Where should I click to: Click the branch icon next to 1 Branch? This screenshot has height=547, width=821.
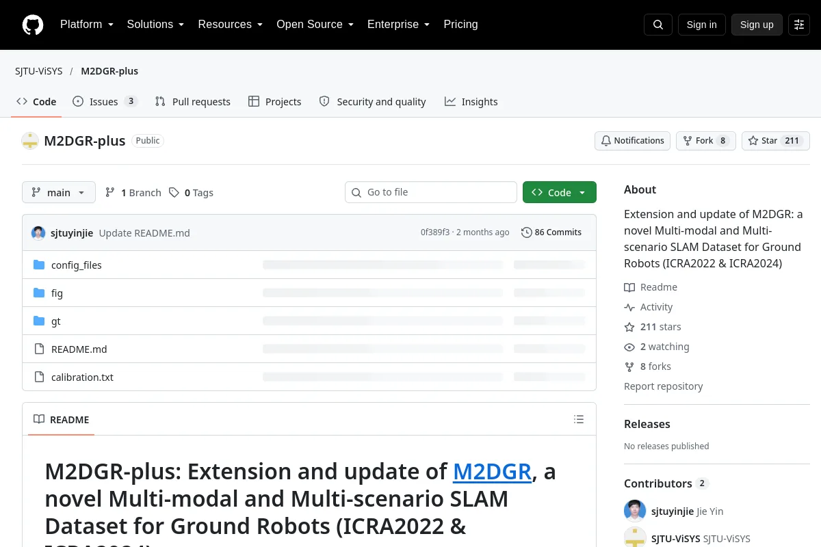coord(110,193)
